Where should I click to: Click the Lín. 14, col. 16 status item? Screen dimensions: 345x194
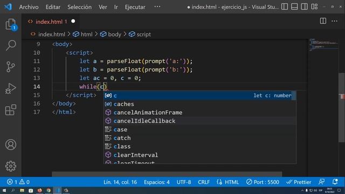click(120, 182)
